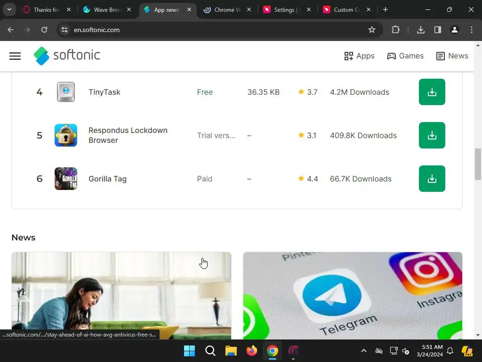The image size is (482, 362).
Task: Select the '36.35 KB' size value
Action: pos(264,92)
